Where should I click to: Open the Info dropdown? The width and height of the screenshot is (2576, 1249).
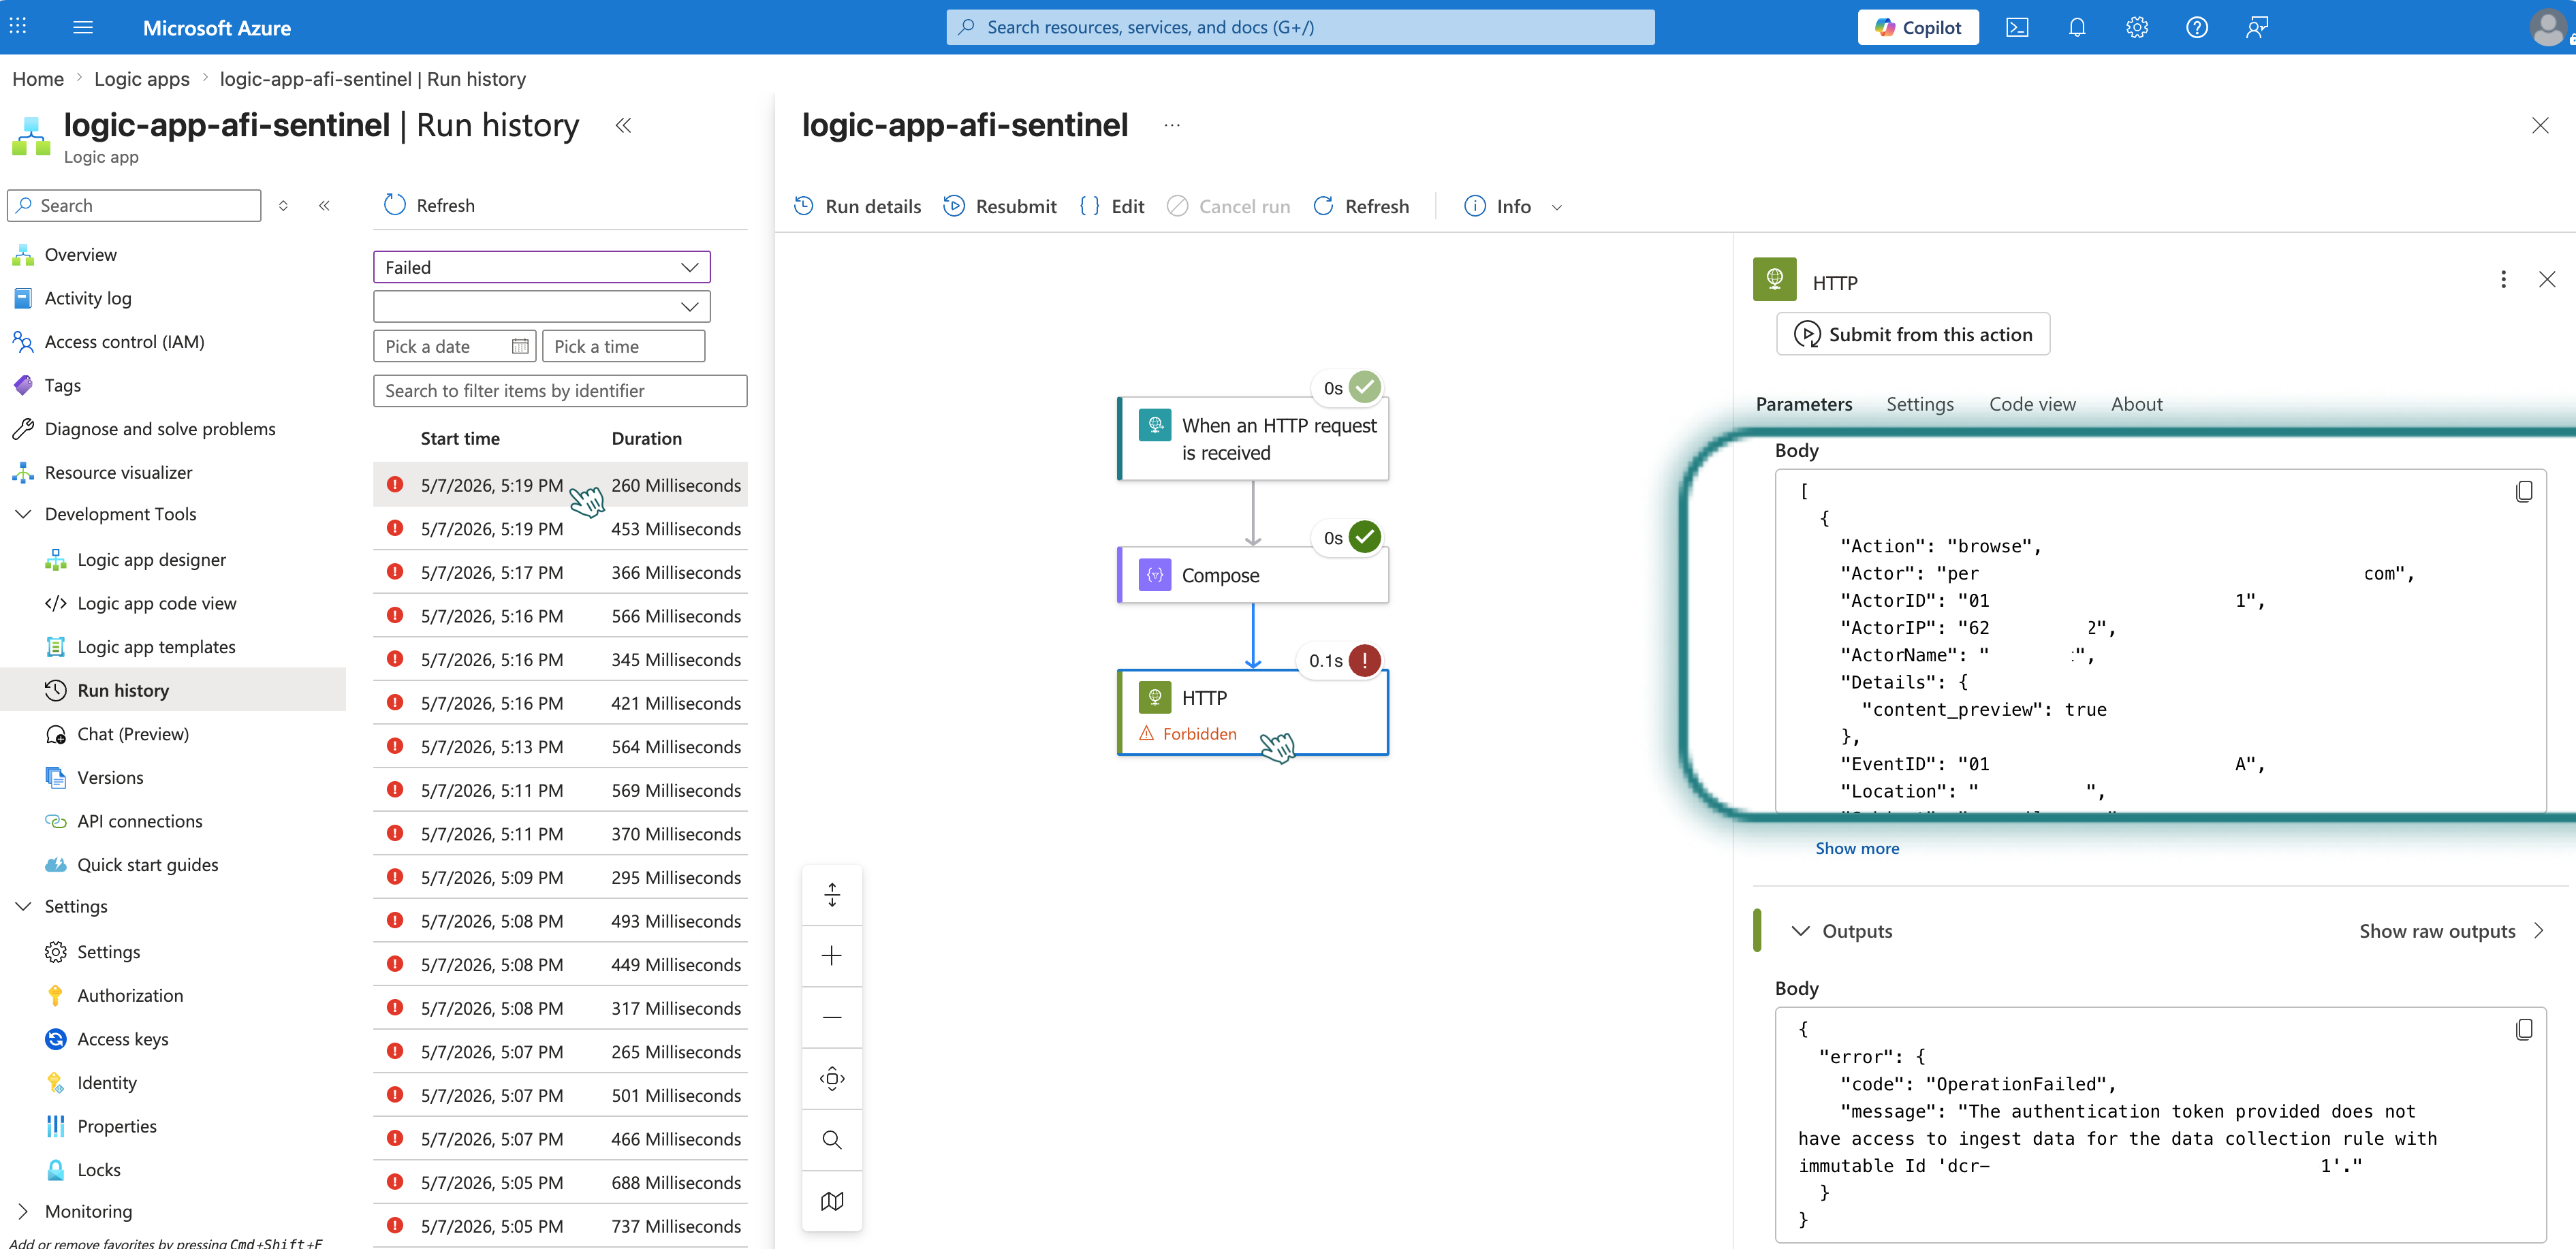coord(1513,206)
